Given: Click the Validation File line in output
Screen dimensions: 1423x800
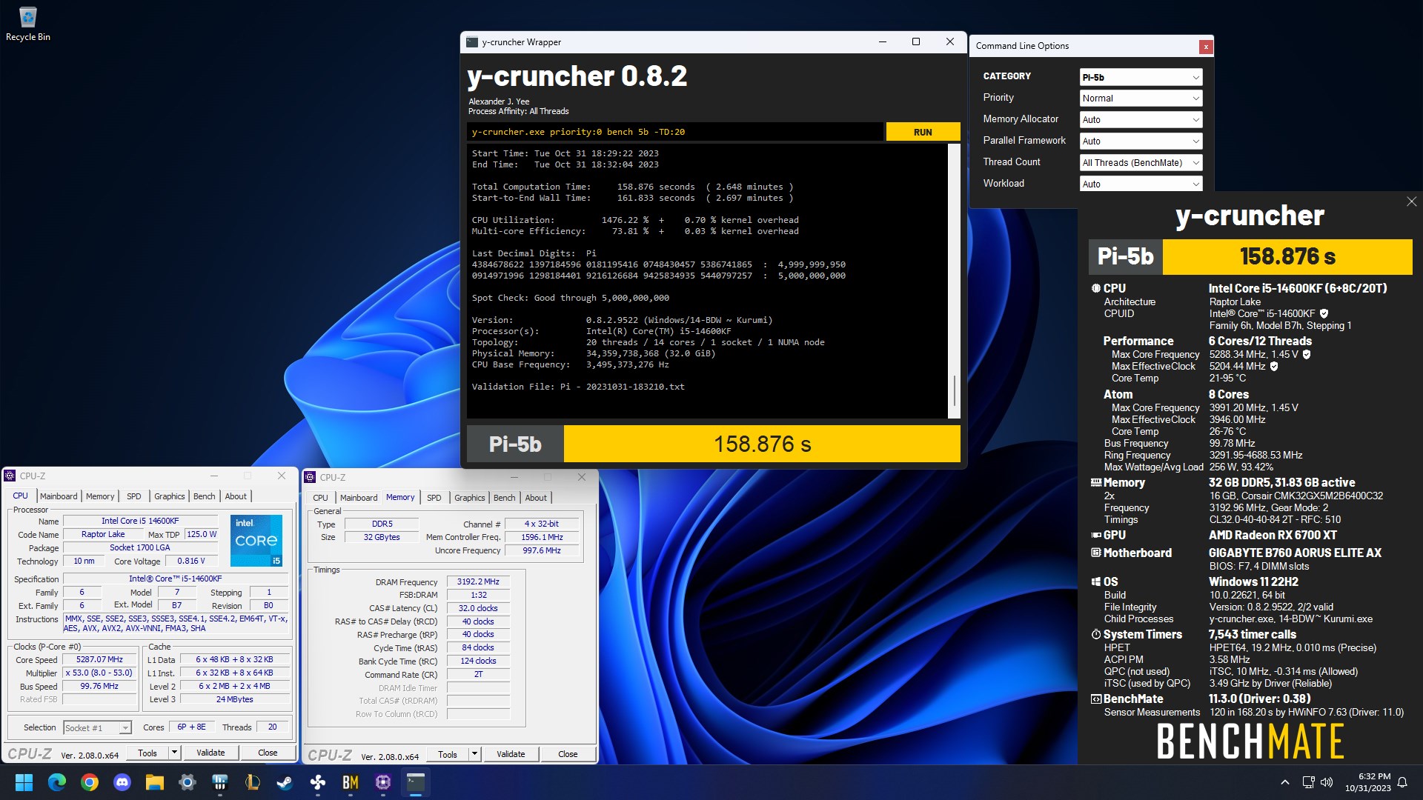Looking at the screenshot, I should point(578,387).
